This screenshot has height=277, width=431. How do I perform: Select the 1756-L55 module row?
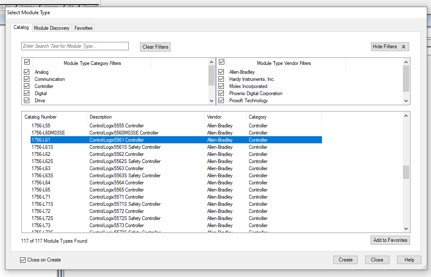pos(176,126)
